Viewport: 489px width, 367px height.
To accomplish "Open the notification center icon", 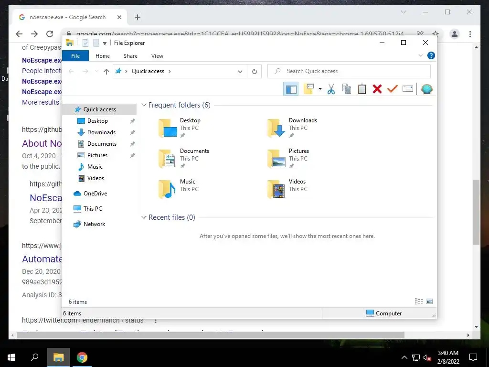I will pyautogui.click(x=473, y=357).
